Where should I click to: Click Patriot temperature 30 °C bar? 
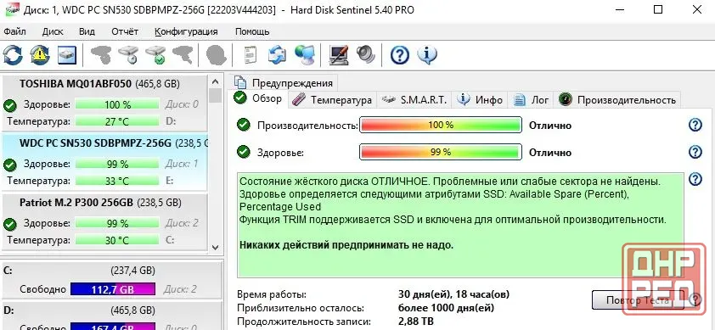(117, 240)
